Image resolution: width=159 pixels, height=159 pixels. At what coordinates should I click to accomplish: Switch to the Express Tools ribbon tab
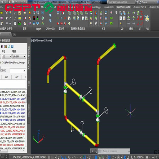click(x=109, y=7)
